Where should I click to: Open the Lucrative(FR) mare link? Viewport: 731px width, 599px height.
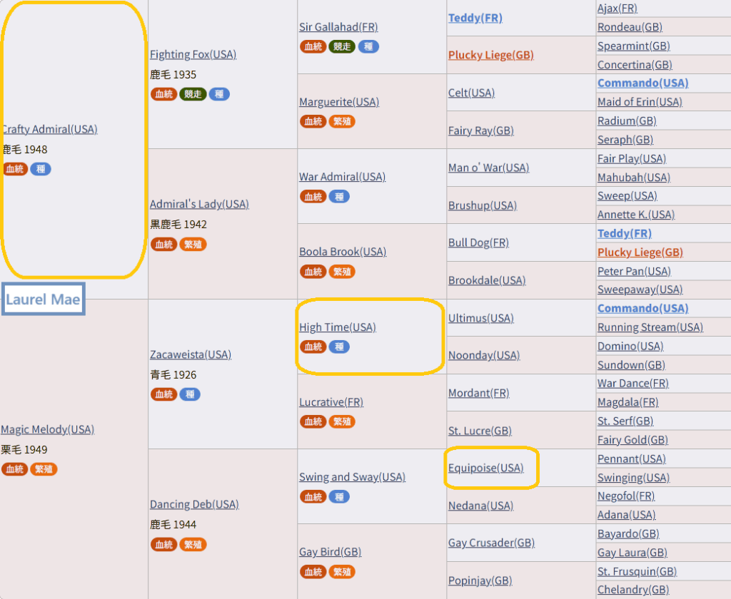(331, 401)
